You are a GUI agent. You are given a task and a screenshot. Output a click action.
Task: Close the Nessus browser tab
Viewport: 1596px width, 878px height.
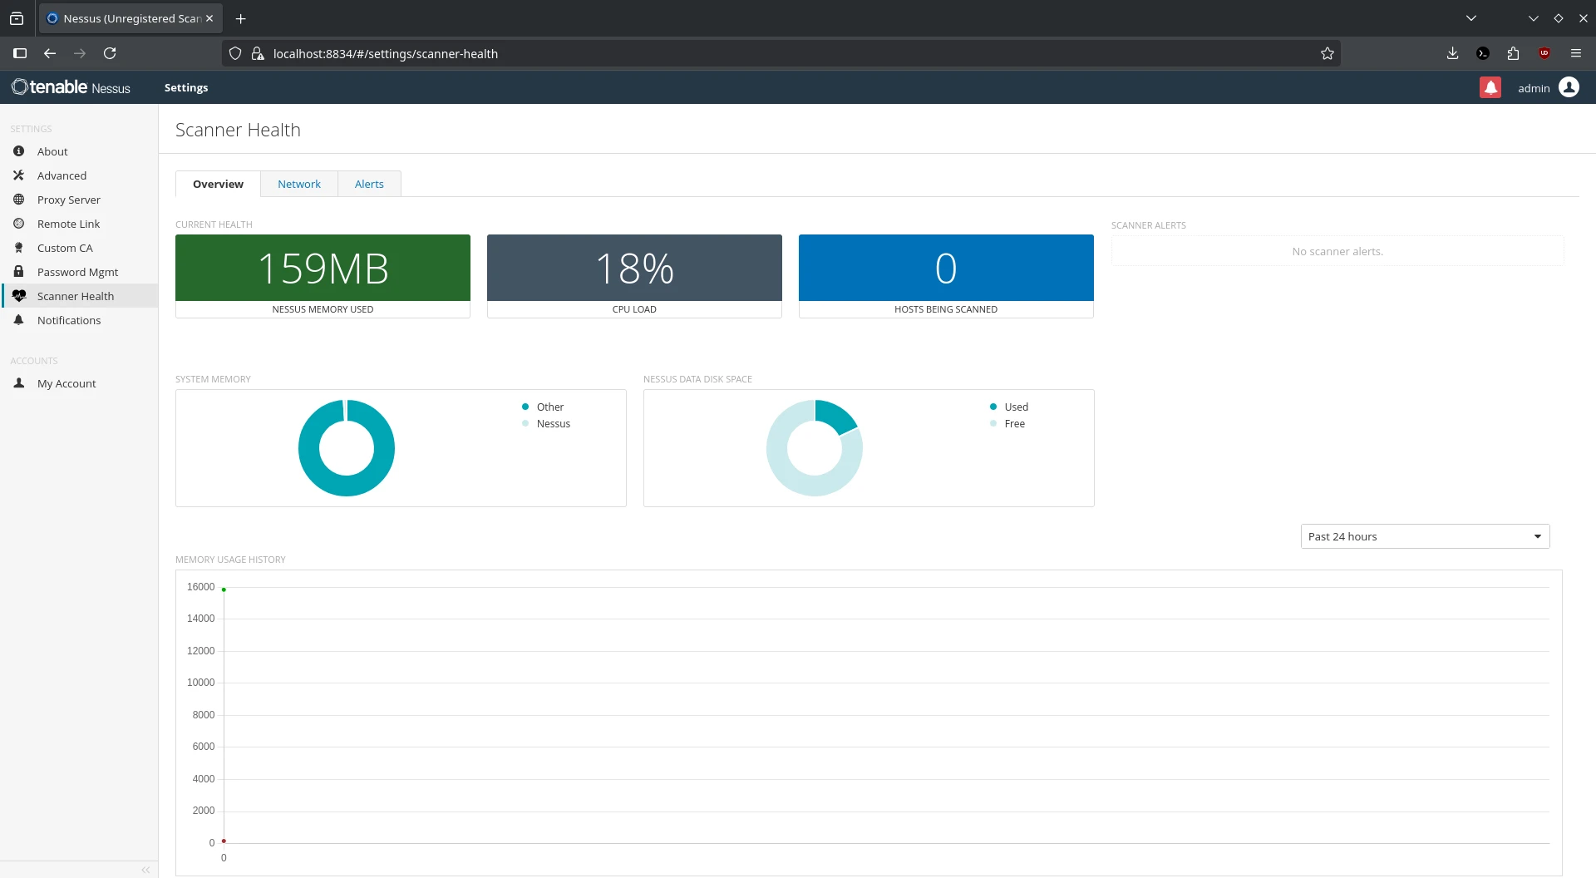click(x=209, y=18)
